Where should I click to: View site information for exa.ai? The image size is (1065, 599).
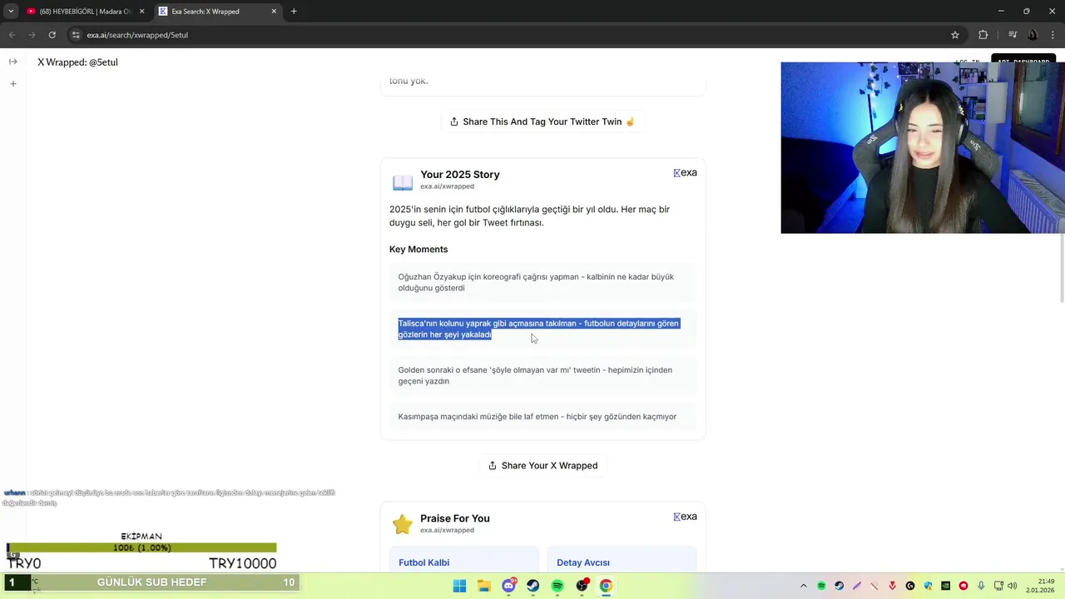[76, 35]
